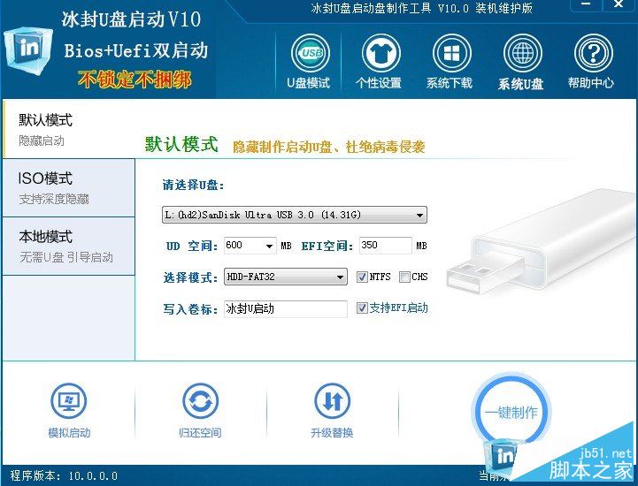Image resolution: width=638 pixels, height=486 pixels.
Task: Click the 升级替换 arrows icon
Action: point(332,400)
